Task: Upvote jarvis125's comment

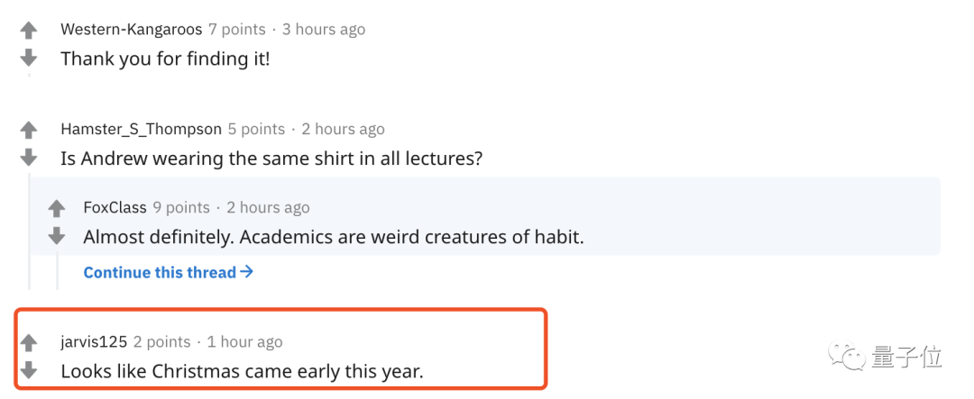Action: pyautogui.click(x=29, y=342)
